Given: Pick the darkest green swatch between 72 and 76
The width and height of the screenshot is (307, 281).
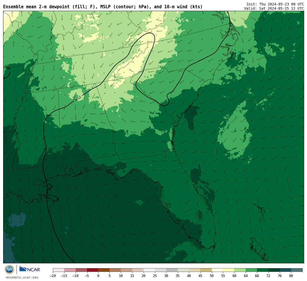Looking at the screenshot, I should coord(274,270).
